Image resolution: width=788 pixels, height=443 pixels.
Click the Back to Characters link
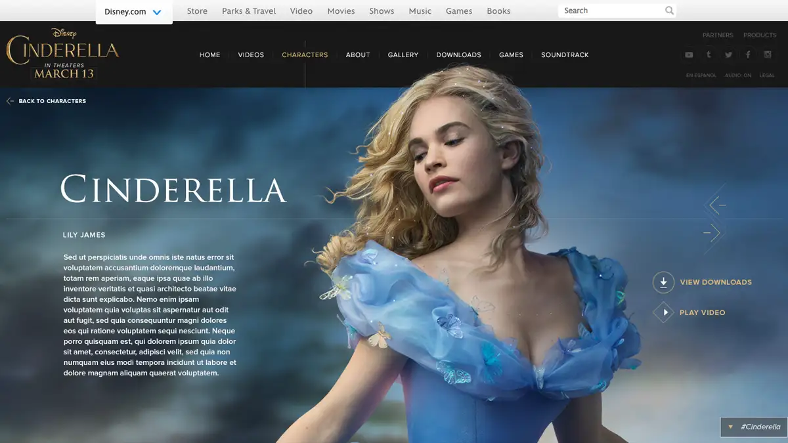point(46,101)
